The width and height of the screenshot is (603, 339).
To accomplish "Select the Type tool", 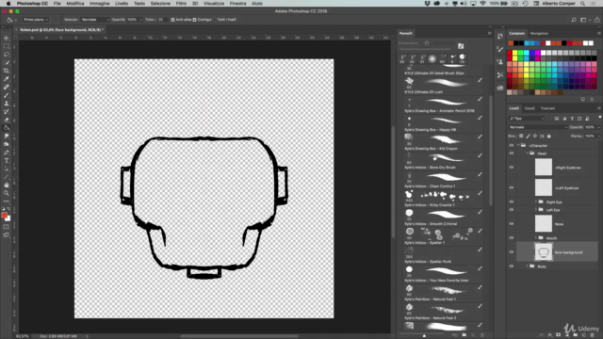I will (x=7, y=161).
